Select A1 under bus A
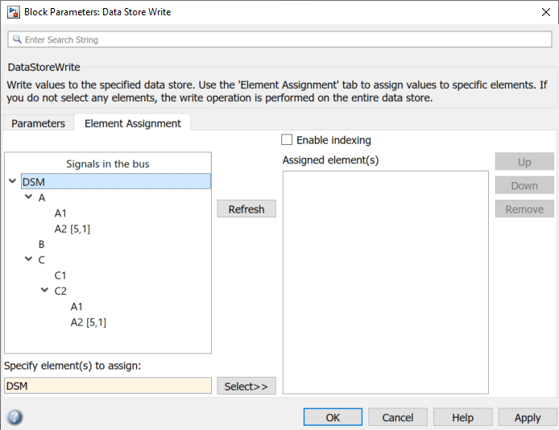559x430 pixels. point(60,213)
